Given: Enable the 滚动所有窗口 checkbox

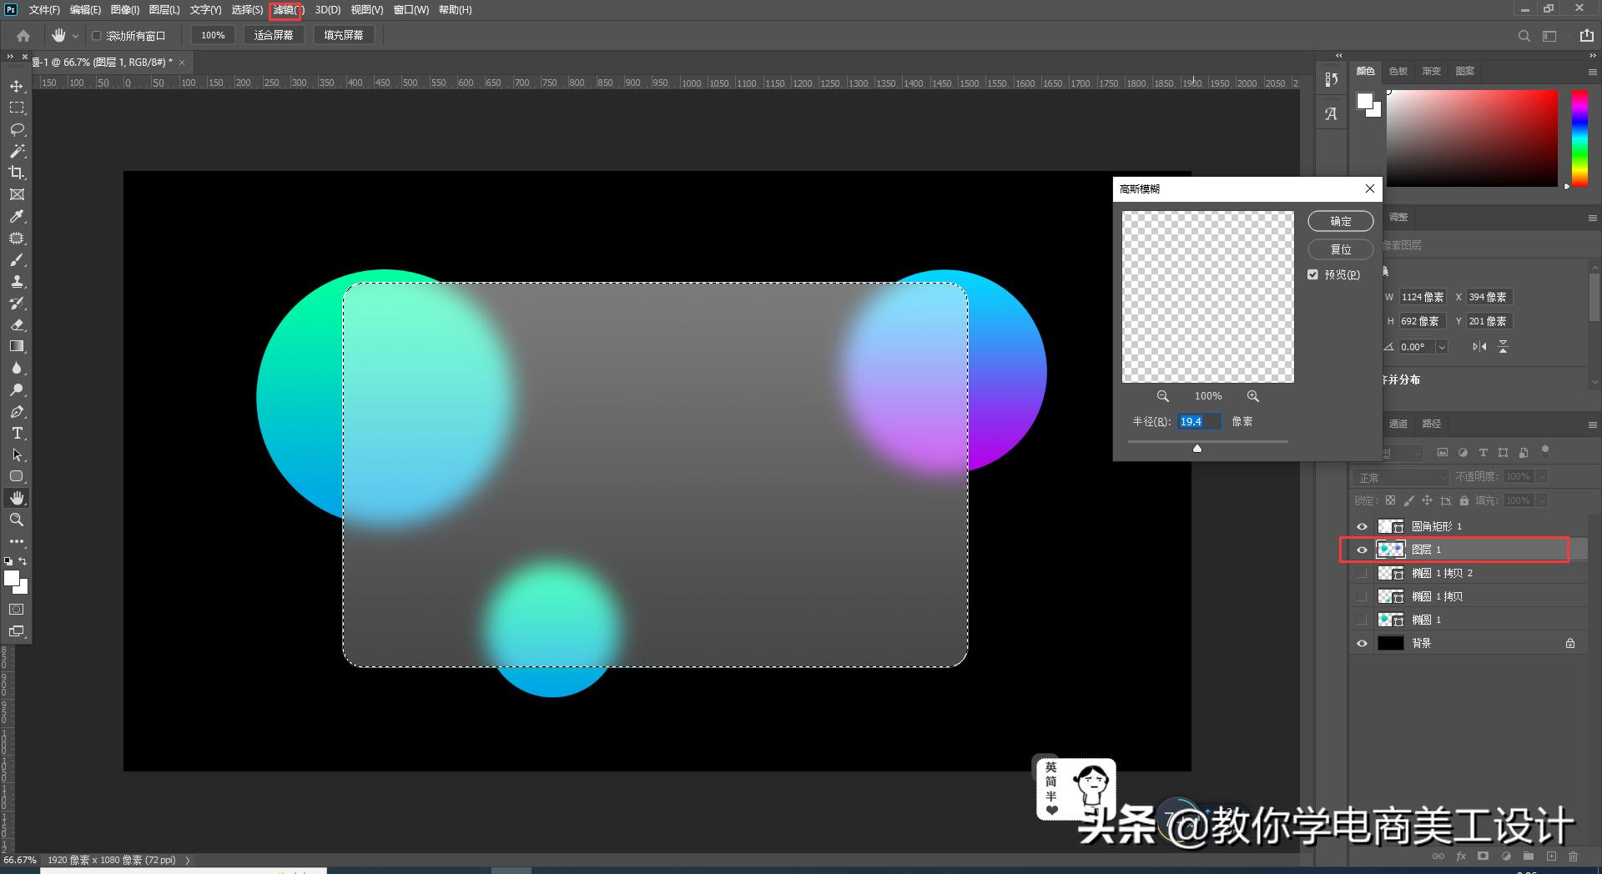Looking at the screenshot, I should (x=97, y=36).
